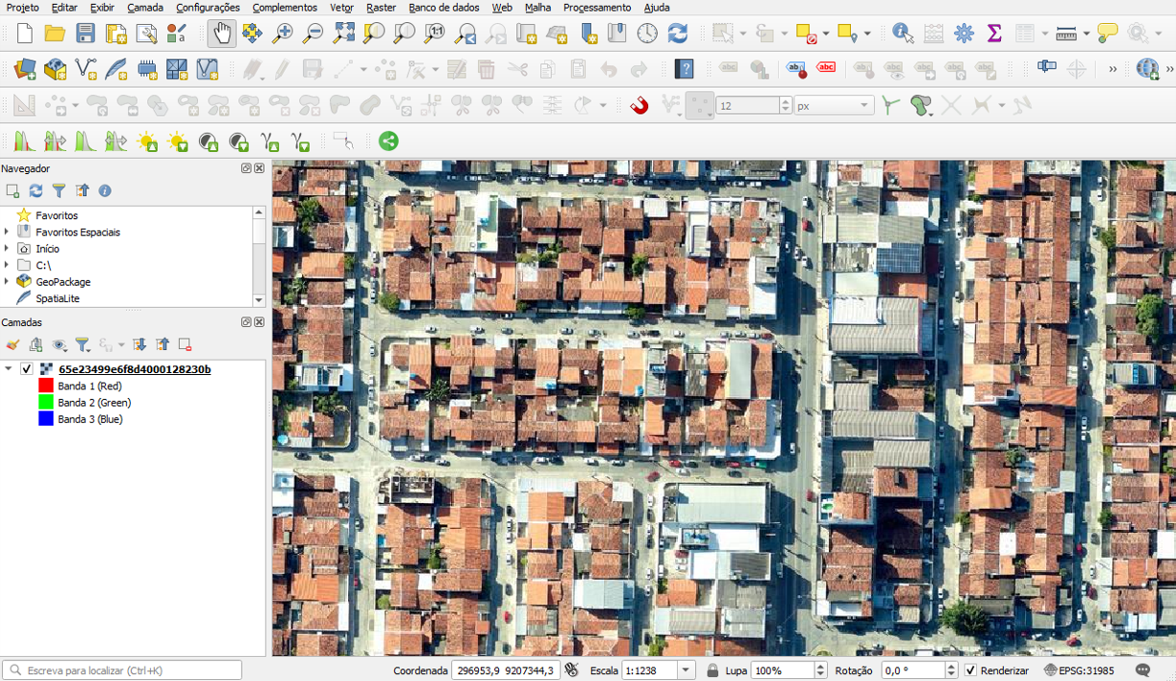Open the Processamento menu

click(597, 8)
